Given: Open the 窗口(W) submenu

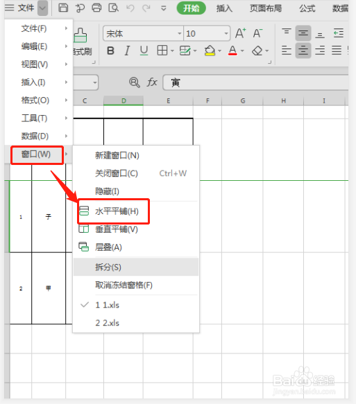Looking at the screenshot, I should (39, 154).
